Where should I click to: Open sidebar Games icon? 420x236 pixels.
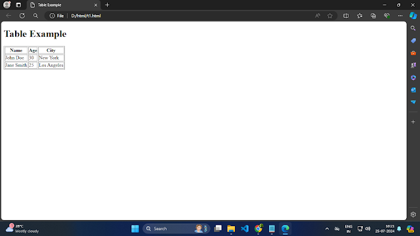coord(413,65)
